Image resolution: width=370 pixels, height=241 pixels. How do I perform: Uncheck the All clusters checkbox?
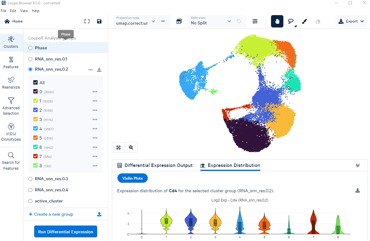coord(35,83)
